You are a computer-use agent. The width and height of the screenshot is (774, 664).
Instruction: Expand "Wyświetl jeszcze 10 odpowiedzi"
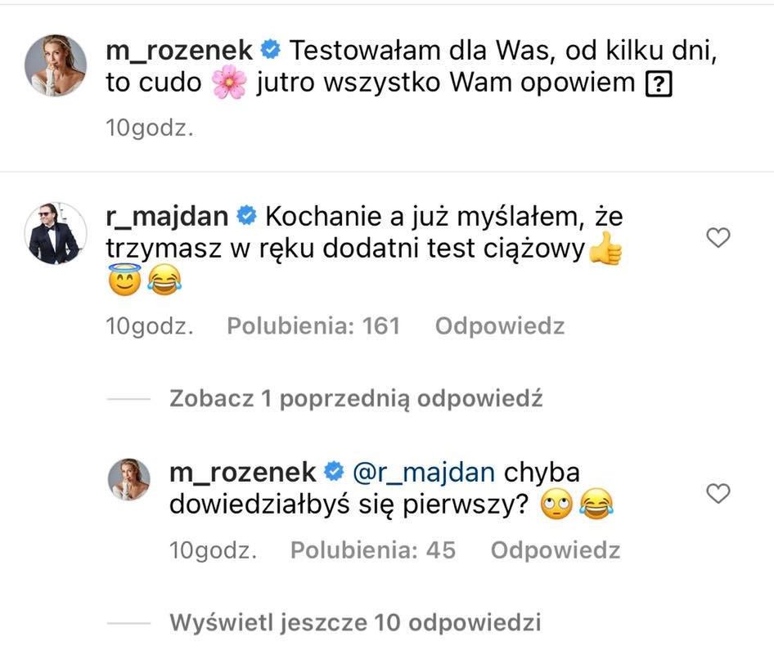(x=355, y=622)
